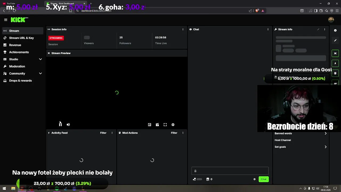The height and width of the screenshot is (192, 341).
Task: Open Mod Actions Filter
Action: 174,133
